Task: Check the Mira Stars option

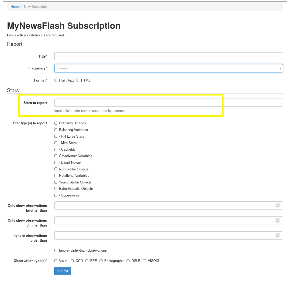Action: [56, 143]
